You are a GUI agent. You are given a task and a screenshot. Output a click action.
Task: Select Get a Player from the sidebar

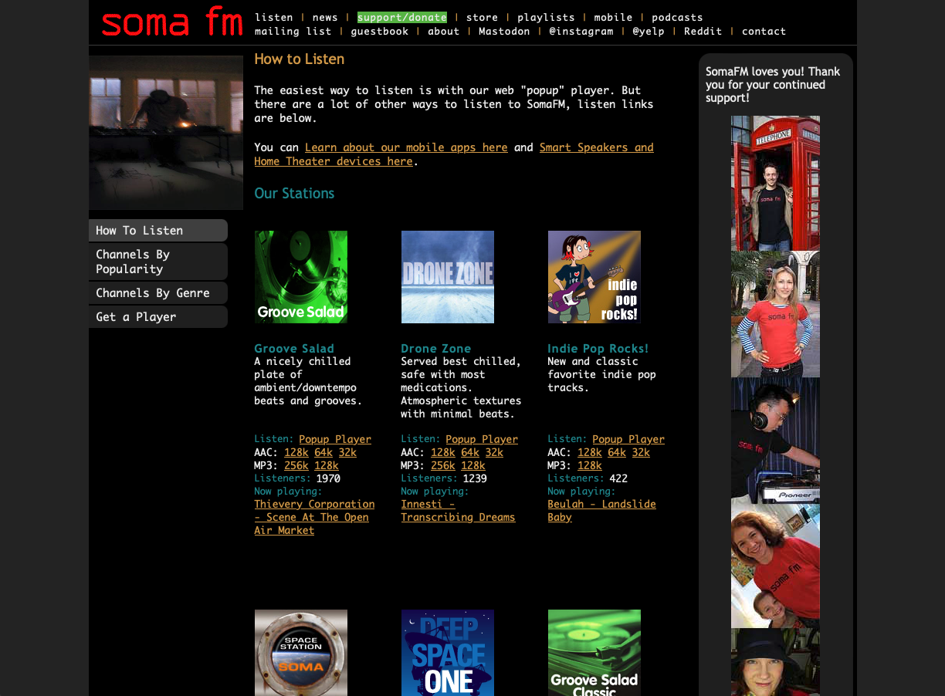[x=135, y=316]
